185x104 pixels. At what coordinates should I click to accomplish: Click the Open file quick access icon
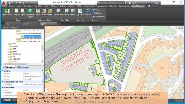13,3
